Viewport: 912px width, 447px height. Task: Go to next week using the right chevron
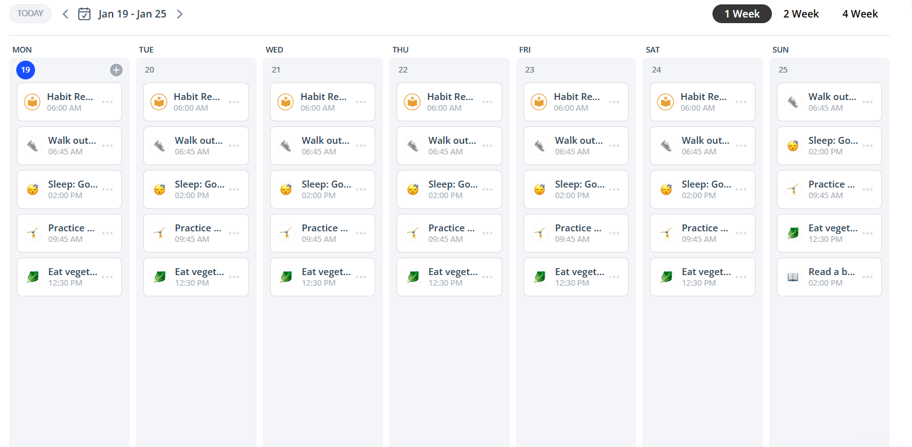(180, 13)
